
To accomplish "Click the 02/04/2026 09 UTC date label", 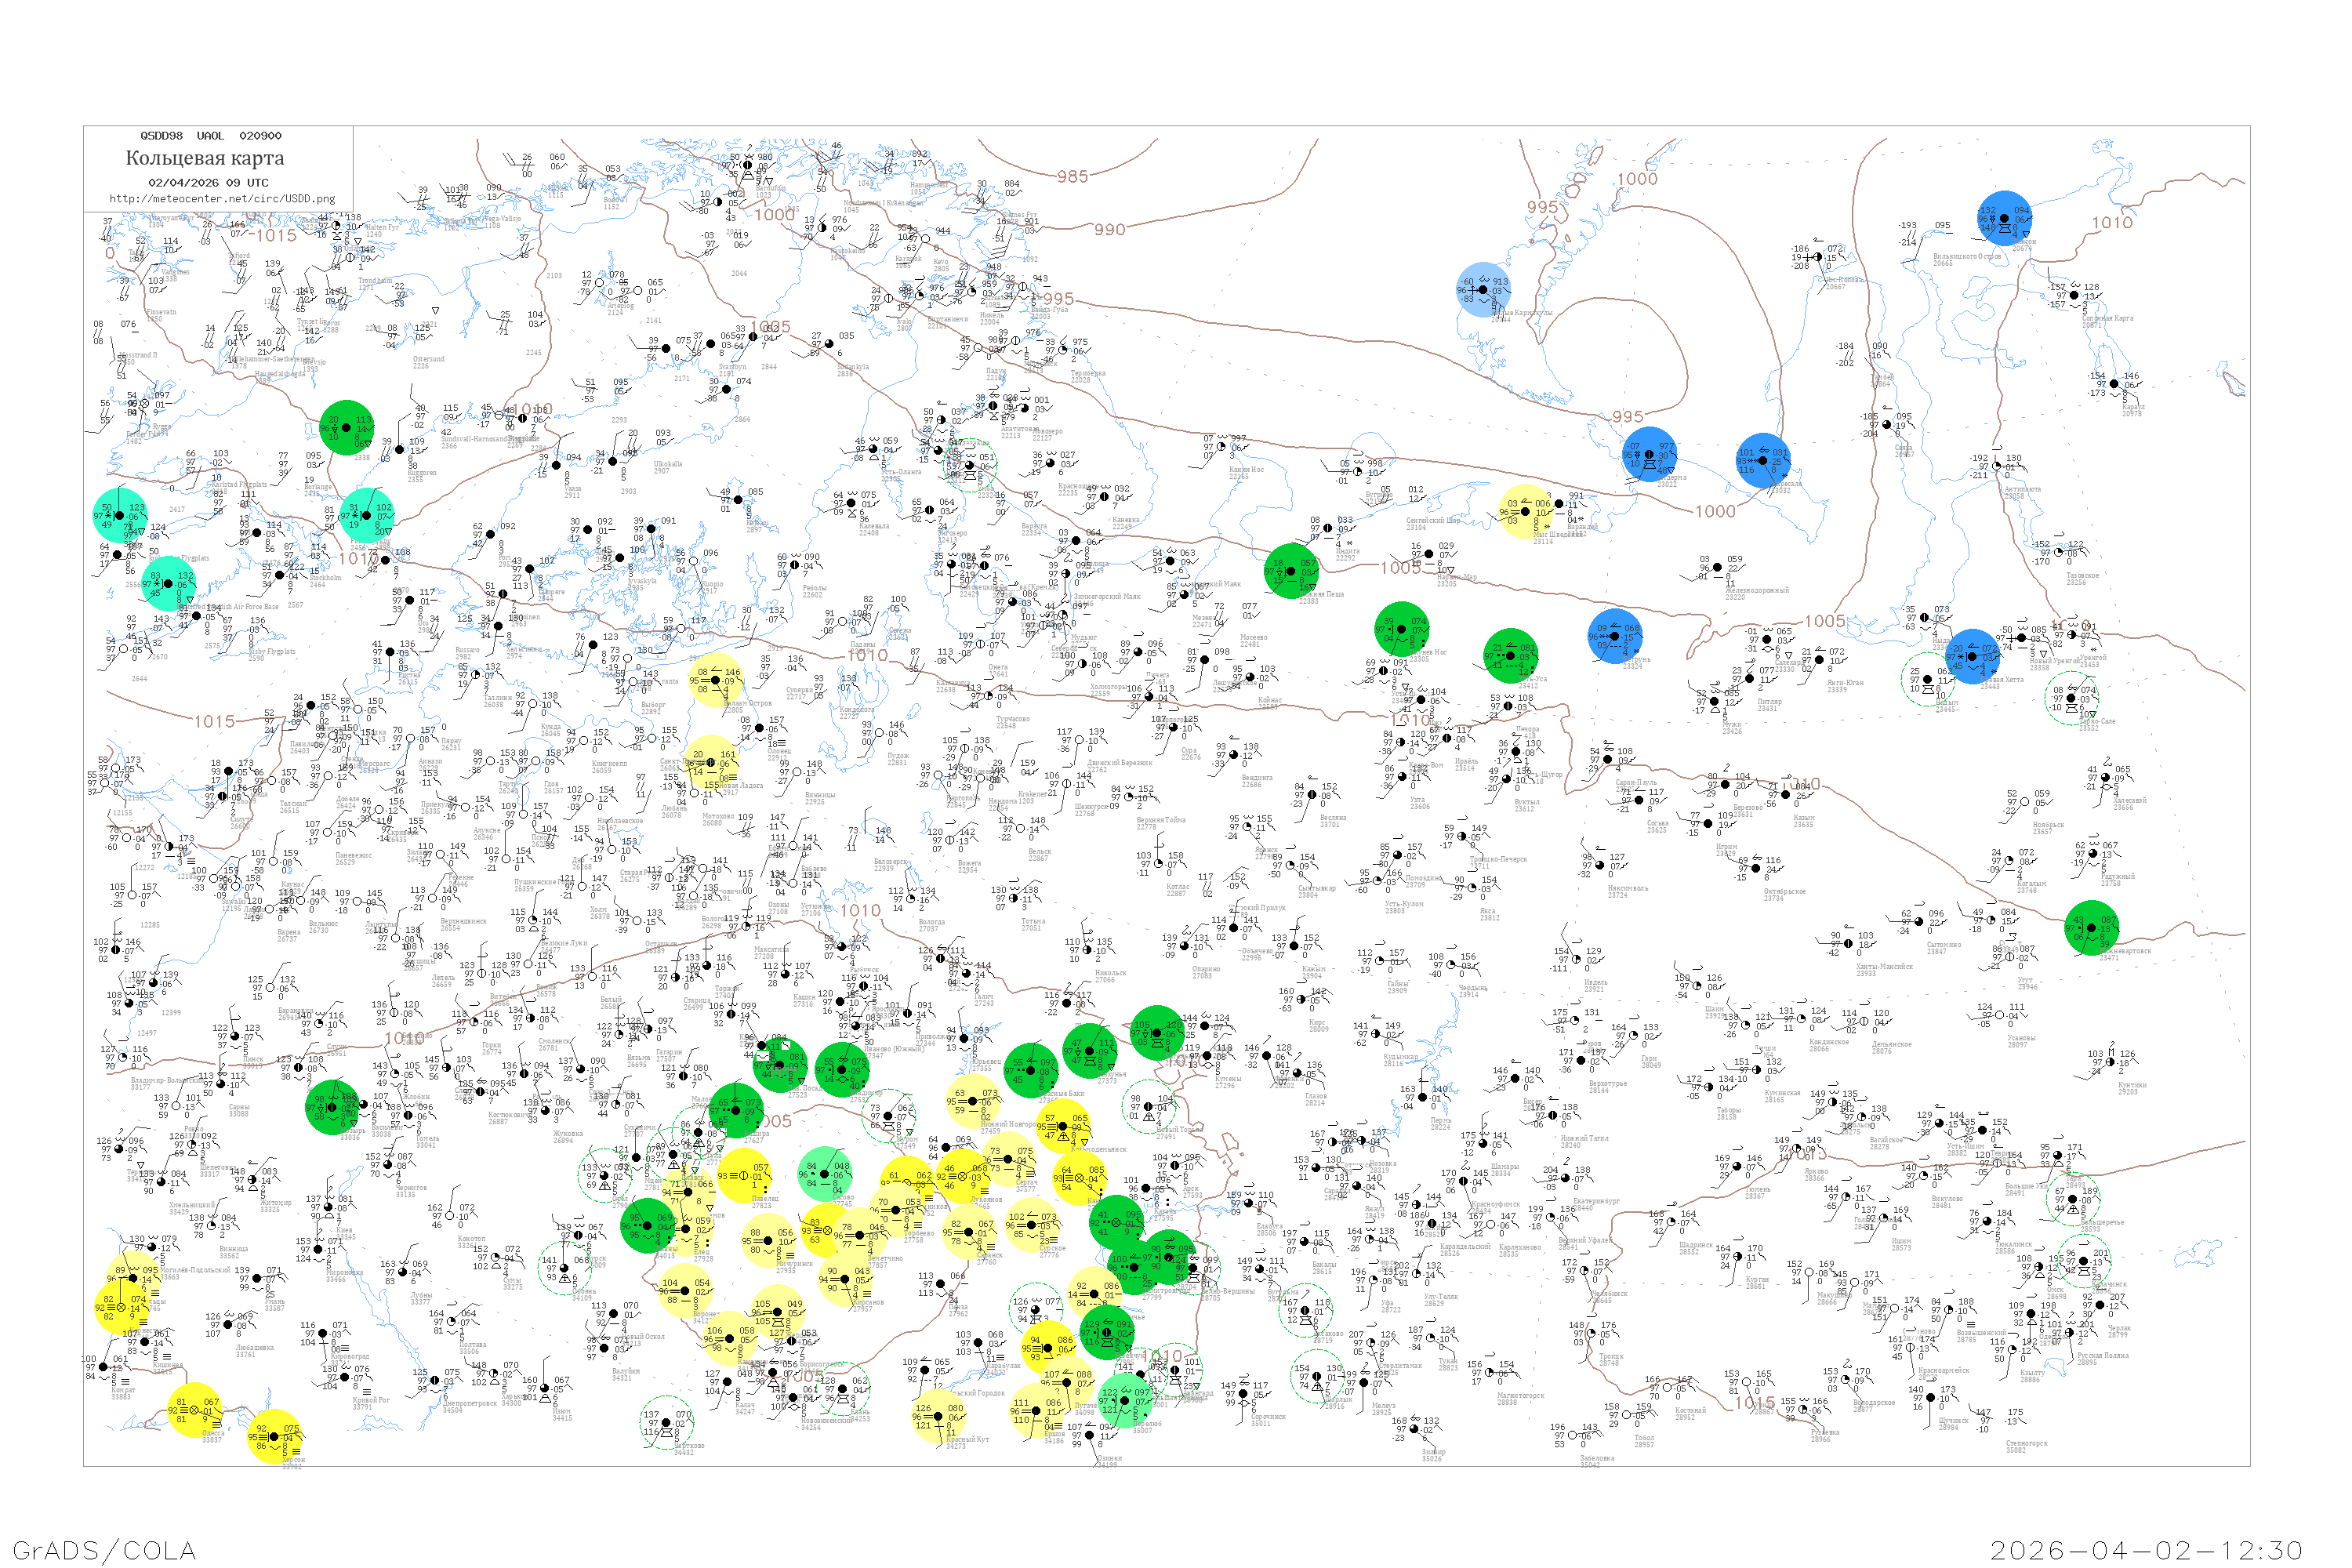I will (208, 183).
